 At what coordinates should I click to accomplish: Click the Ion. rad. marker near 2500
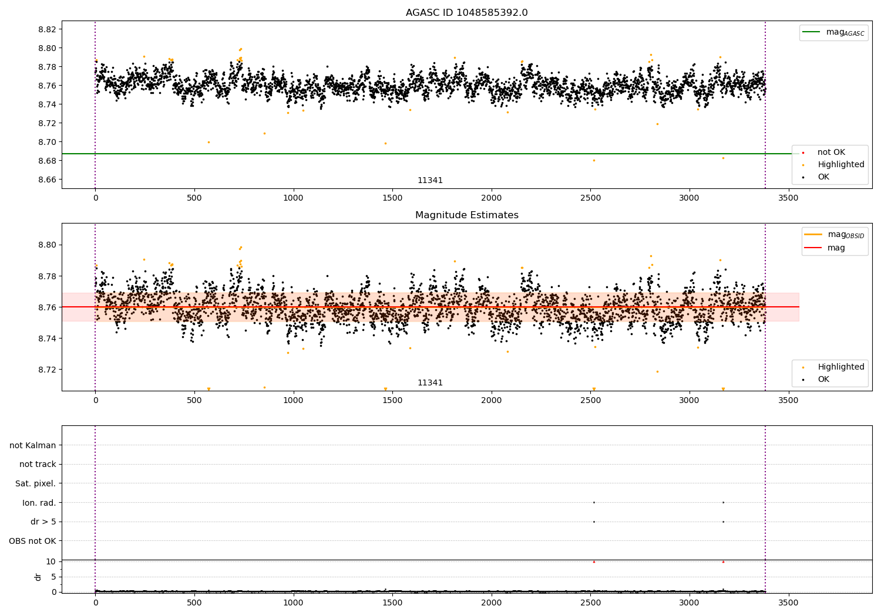[x=594, y=502]
